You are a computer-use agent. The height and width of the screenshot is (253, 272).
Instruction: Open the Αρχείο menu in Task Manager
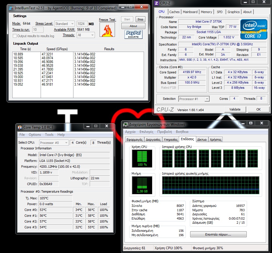130,132
